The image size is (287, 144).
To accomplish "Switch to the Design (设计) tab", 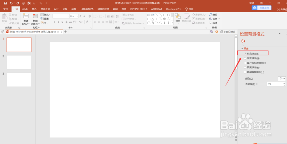I will click(56, 9).
